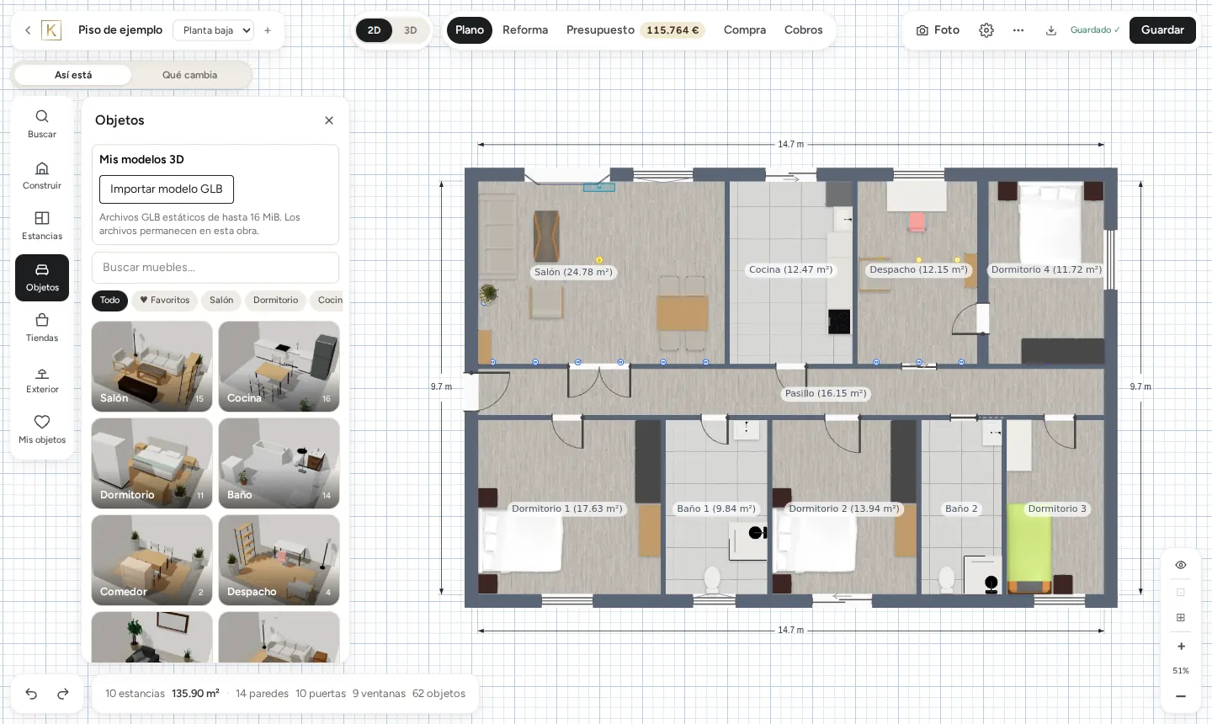Click the download icon
1212x724 pixels.
click(1051, 30)
